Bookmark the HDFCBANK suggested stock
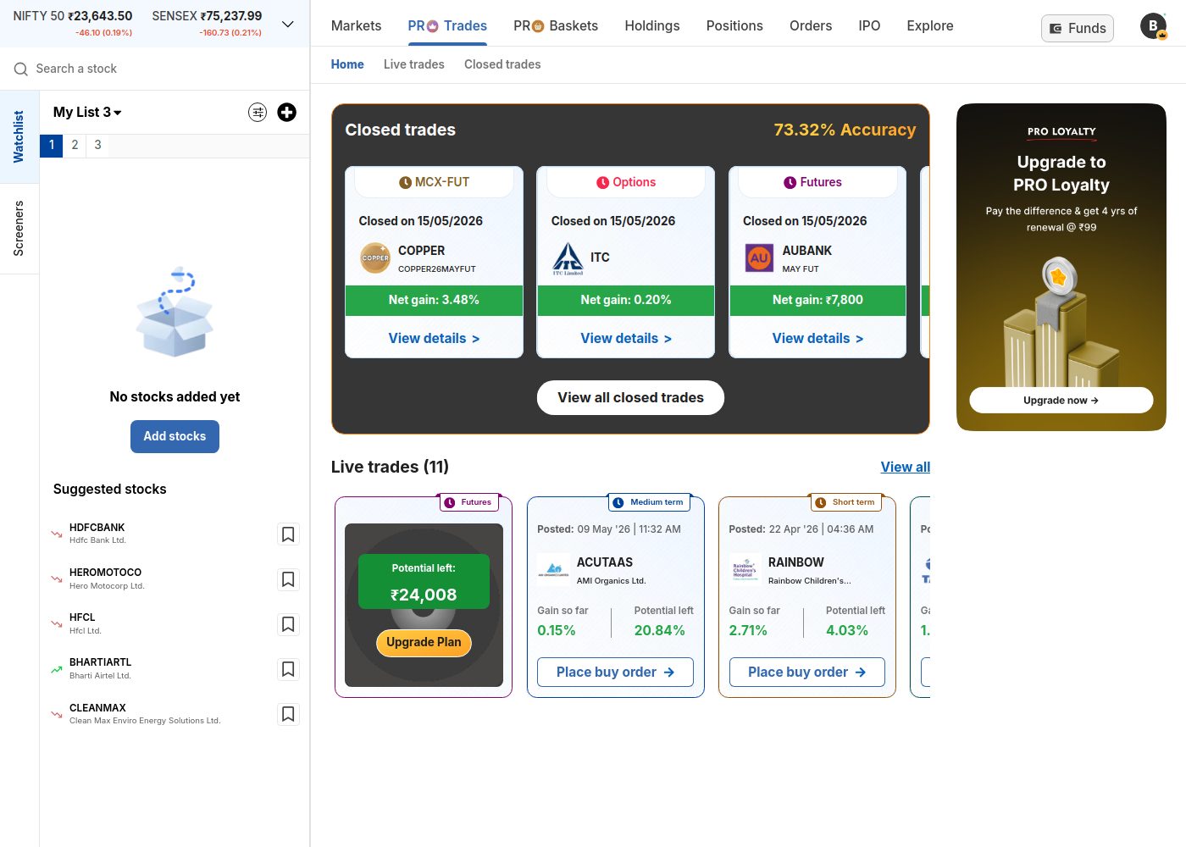The height and width of the screenshot is (847, 1186). click(x=288, y=534)
